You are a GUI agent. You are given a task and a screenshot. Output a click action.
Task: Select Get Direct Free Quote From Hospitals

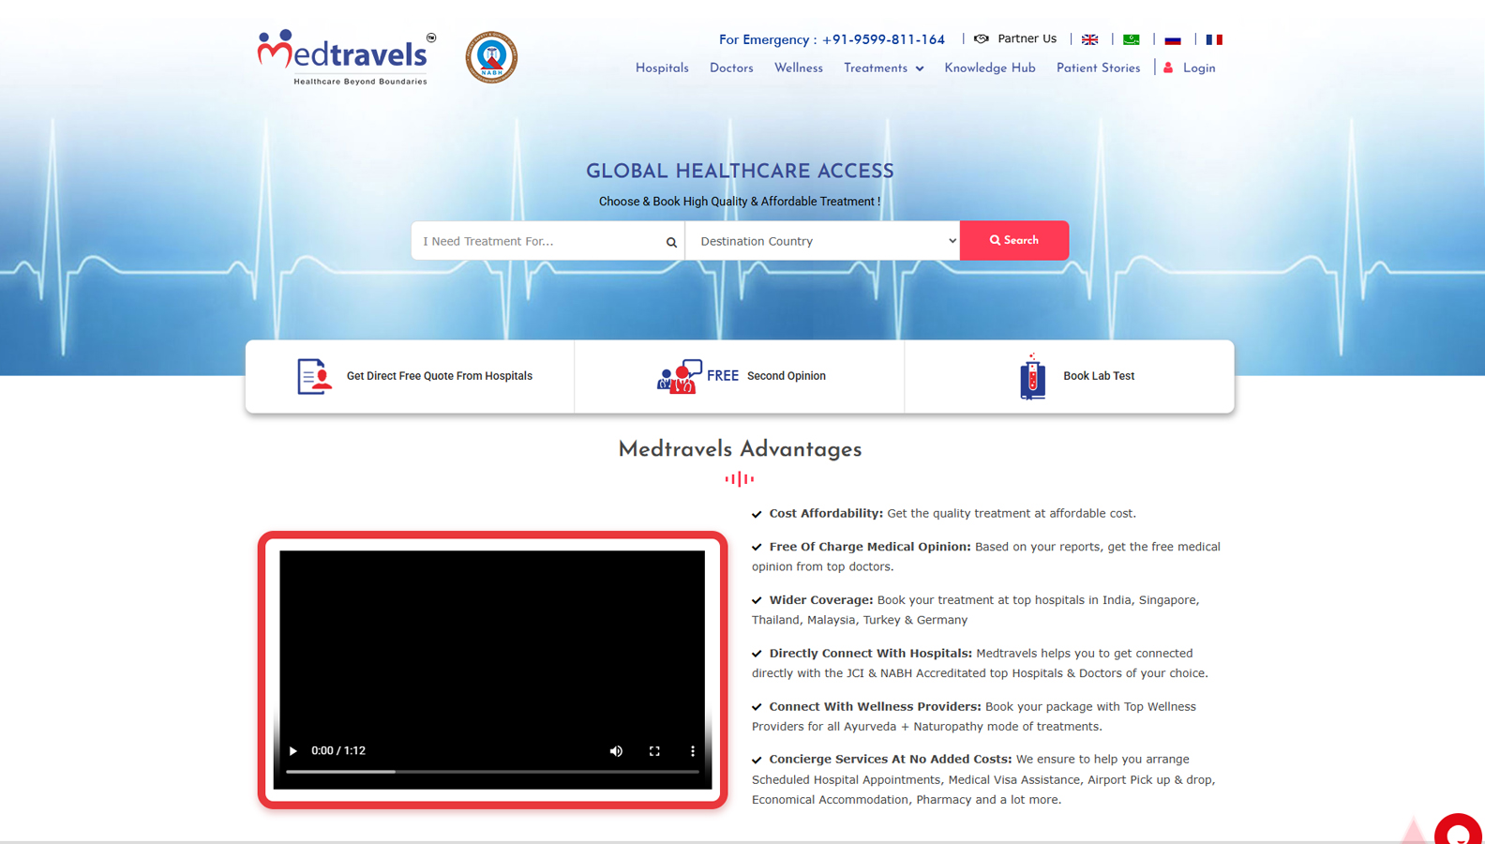point(410,376)
